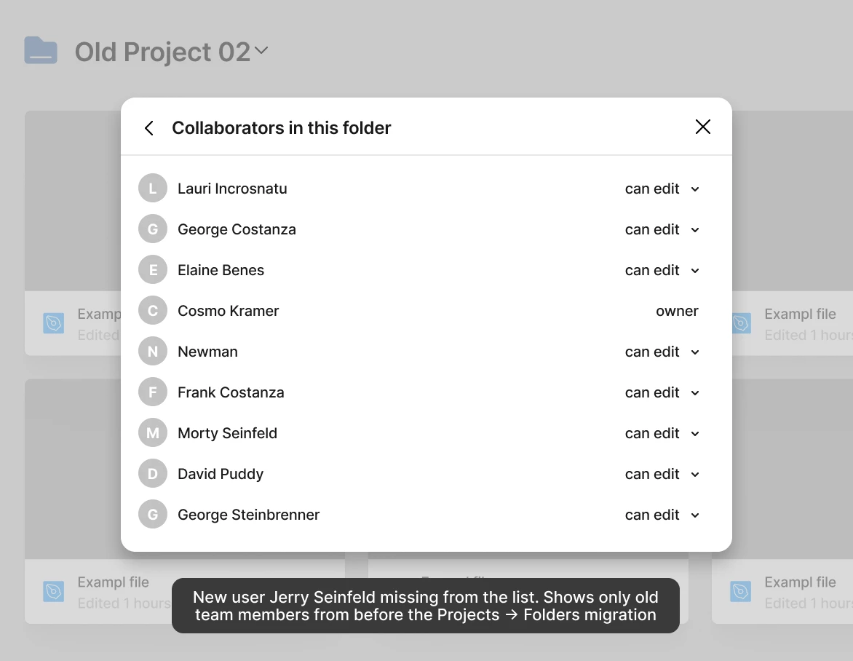Open Lauri Incrosnatu's can edit dropdown

[x=662, y=189]
